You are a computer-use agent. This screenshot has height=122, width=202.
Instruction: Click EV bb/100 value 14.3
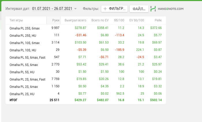(141, 28)
